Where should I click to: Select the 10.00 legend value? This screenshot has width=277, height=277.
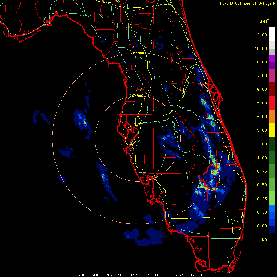tap(261, 48)
